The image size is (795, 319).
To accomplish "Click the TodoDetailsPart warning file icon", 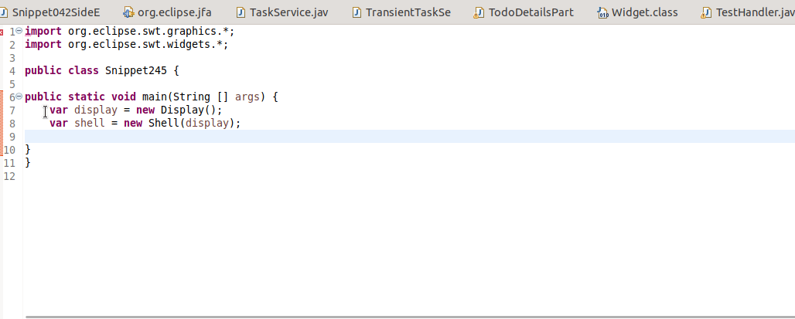I will tap(478, 12).
